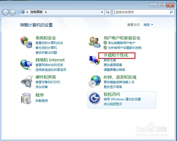Viewport: 177px width, 141px height.
Task: Click the Forward navigation arrow button
Action: [x=13, y=12]
